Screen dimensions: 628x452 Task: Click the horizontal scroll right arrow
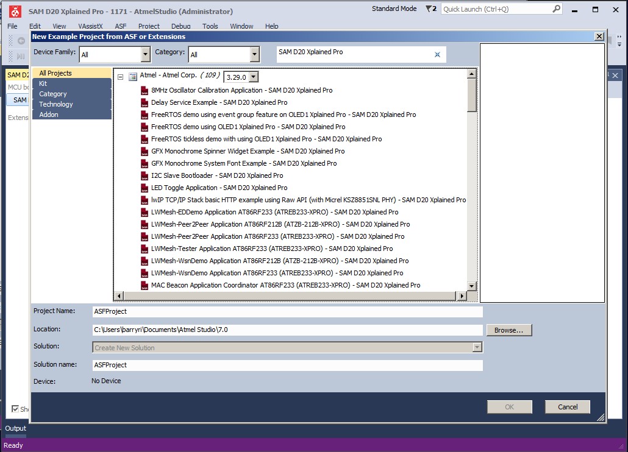[462, 296]
